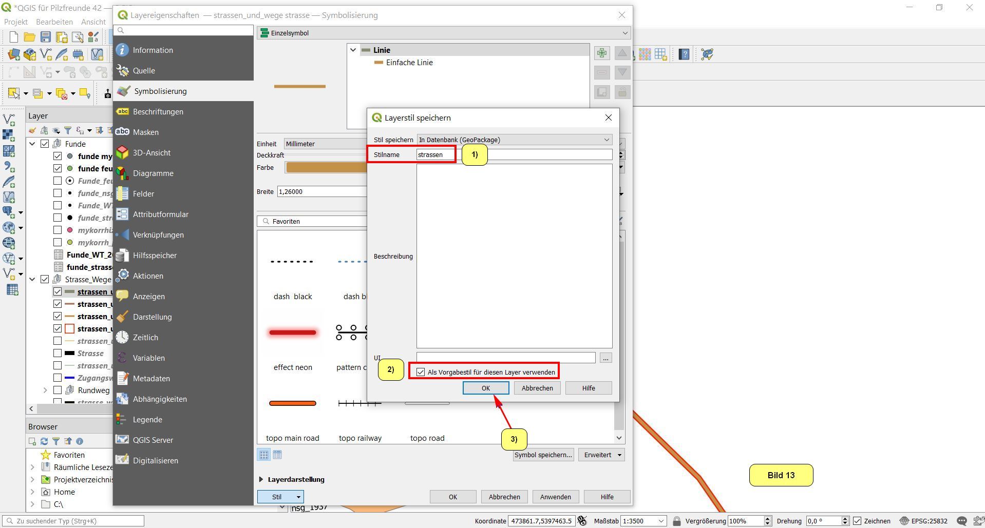985x528 pixels.
Task: Expand the Layerdarstellung section
Action: pos(261,479)
